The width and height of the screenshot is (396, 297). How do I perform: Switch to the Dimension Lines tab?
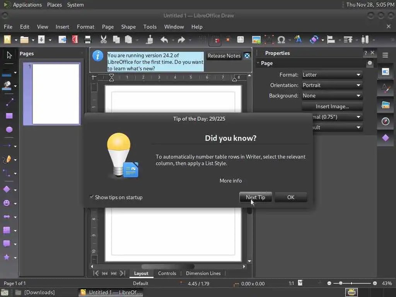[x=203, y=273]
